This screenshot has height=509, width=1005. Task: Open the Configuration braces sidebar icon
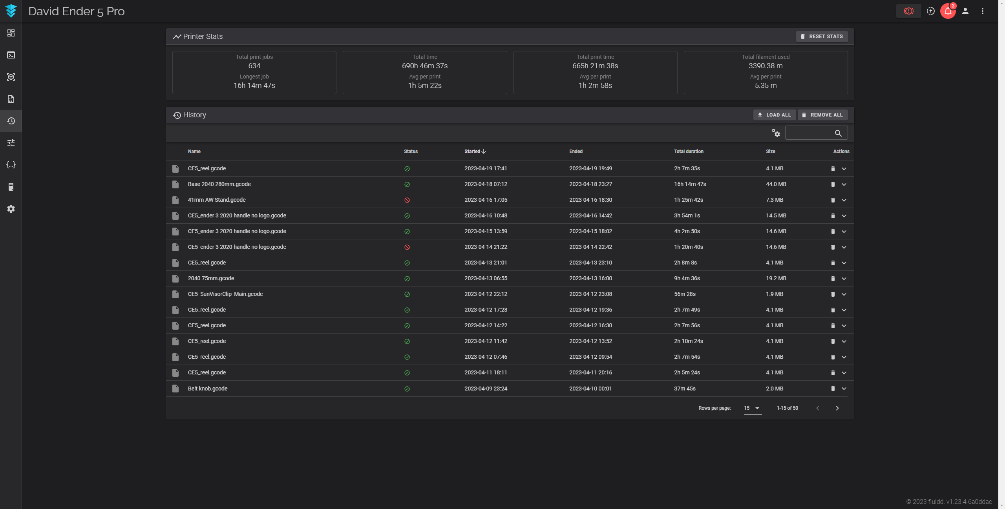[x=11, y=165]
